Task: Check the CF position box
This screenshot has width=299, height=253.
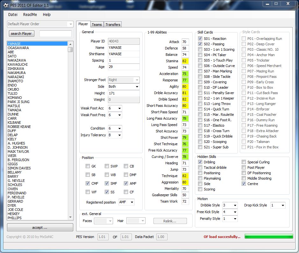Action: pyautogui.click(x=126, y=192)
